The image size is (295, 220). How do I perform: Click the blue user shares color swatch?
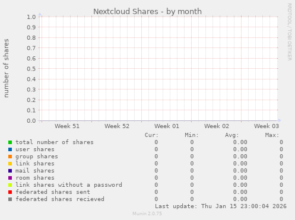[10, 149]
